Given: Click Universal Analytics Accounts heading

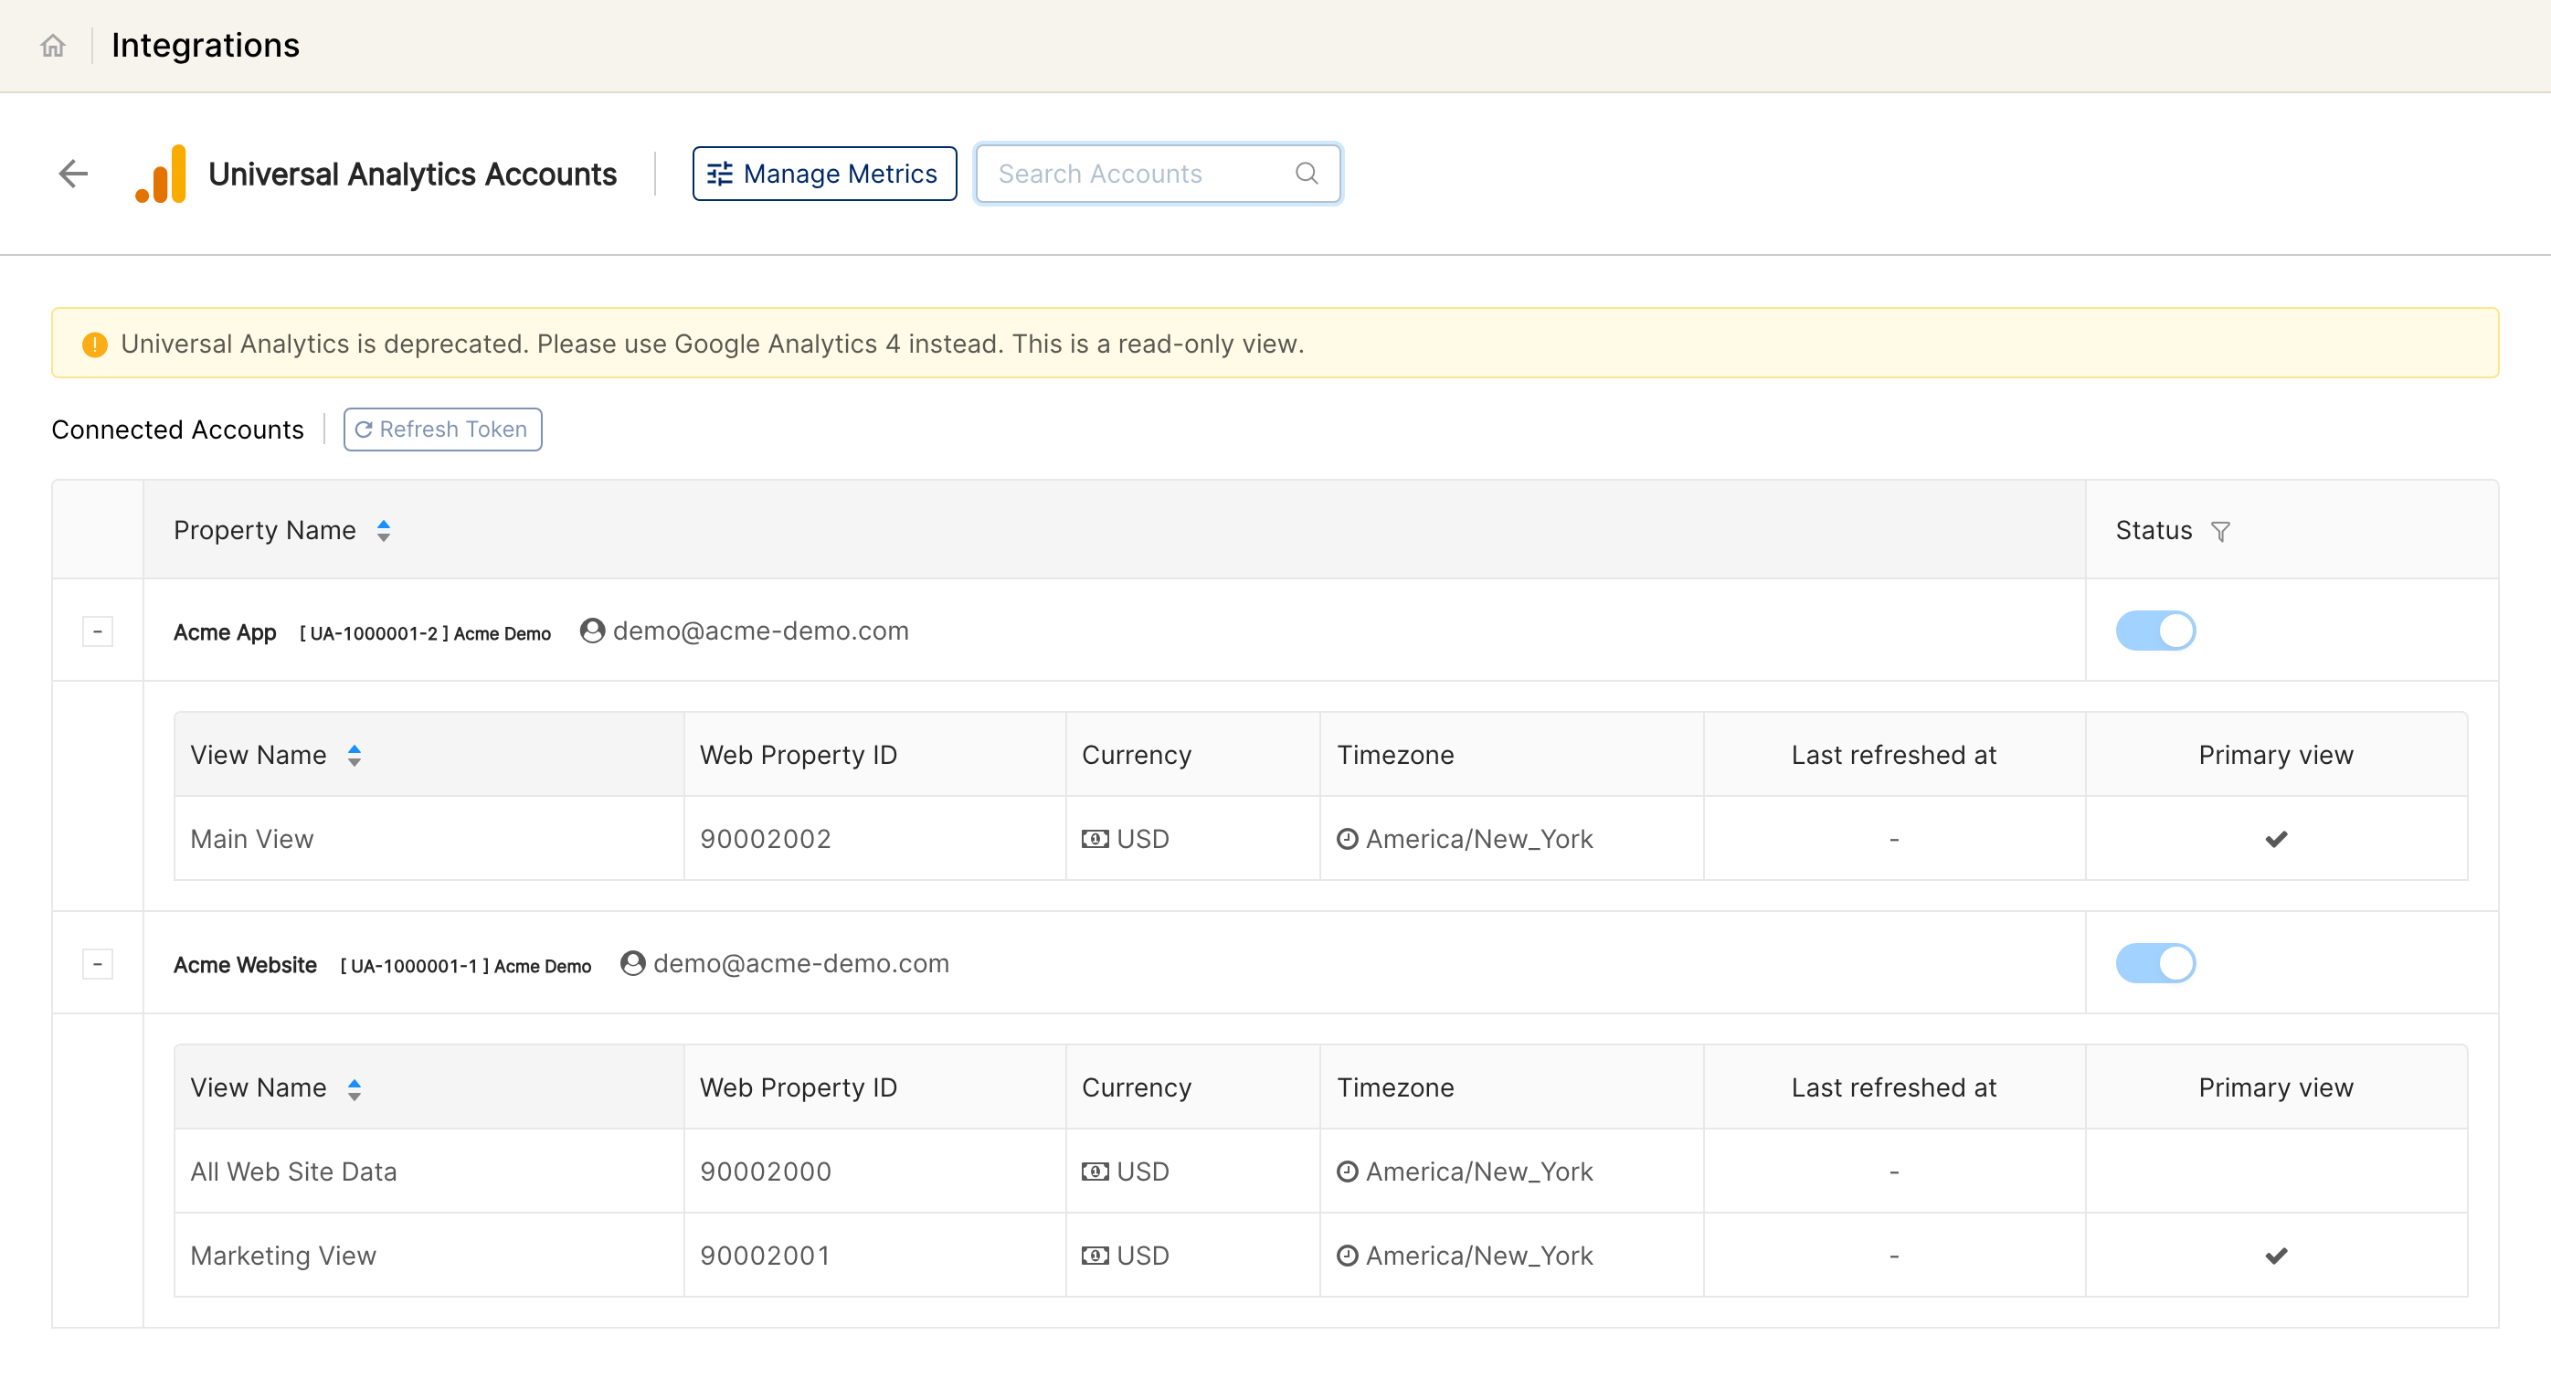Looking at the screenshot, I should 412,175.
